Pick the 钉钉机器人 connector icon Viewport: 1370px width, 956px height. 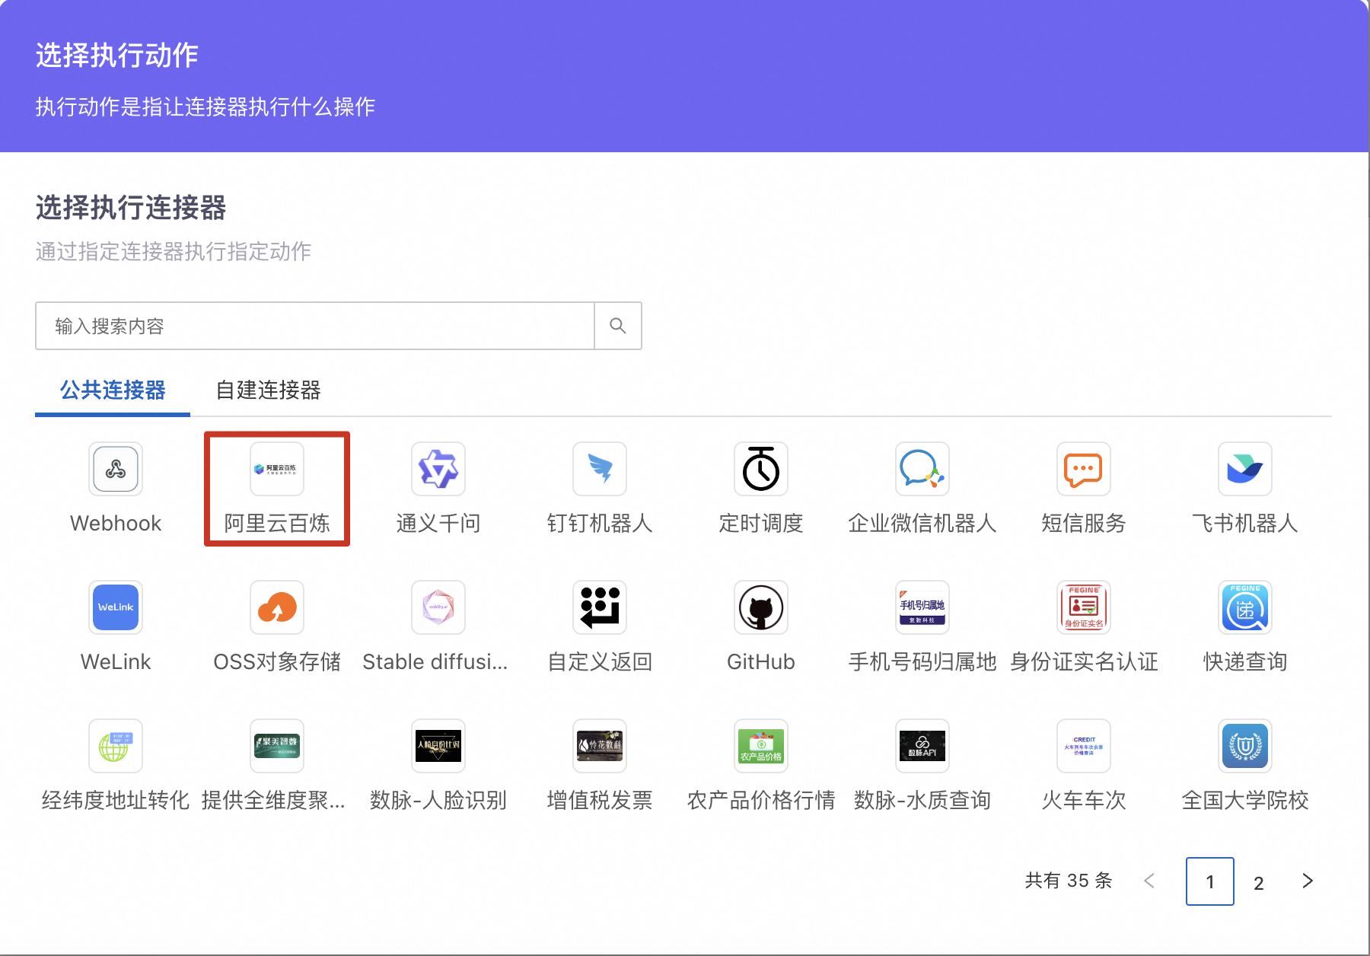tap(600, 469)
